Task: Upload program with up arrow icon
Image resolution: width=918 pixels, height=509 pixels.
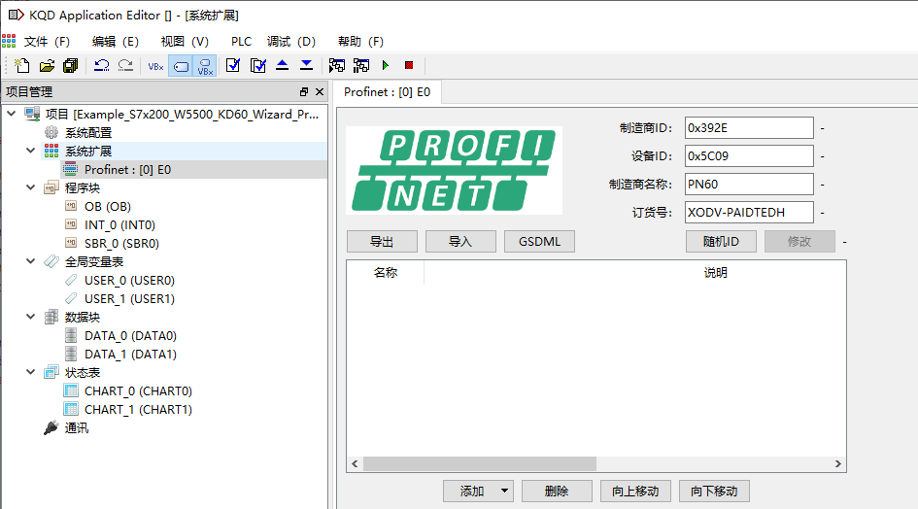Action: click(x=282, y=66)
